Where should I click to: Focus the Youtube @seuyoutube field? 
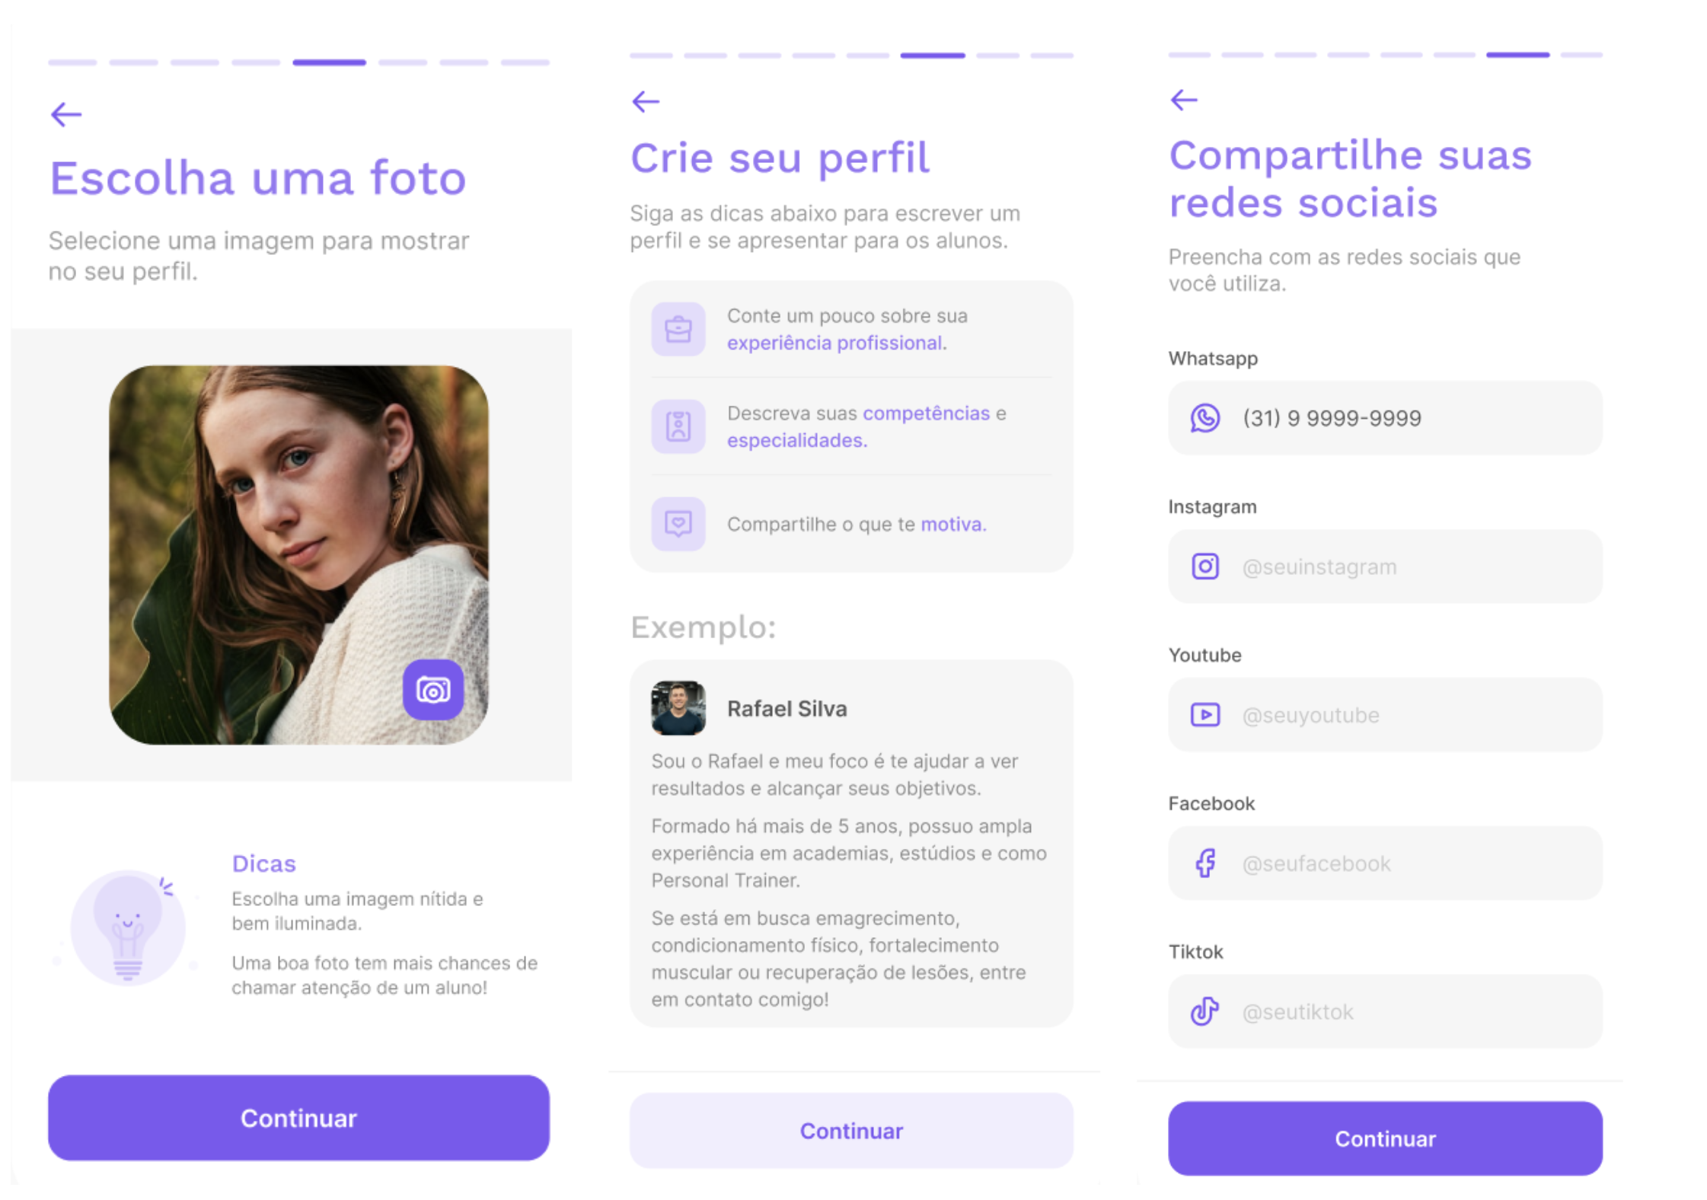point(1385,715)
